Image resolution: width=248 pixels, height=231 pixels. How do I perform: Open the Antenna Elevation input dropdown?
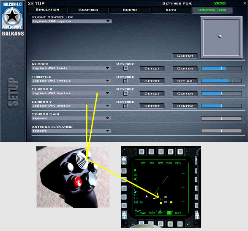pyautogui.click(x=71, y=131)
